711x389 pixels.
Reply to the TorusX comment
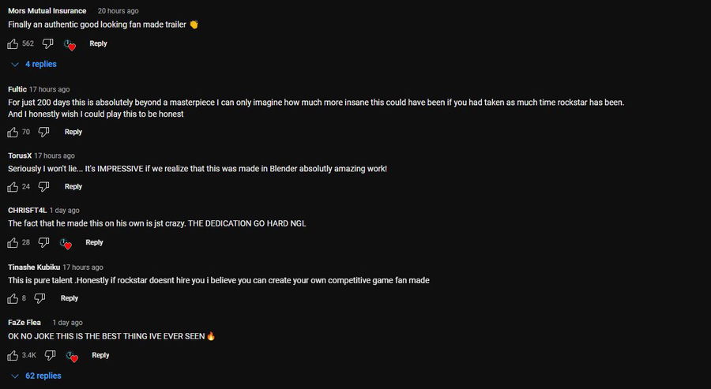tap(73, 187)
